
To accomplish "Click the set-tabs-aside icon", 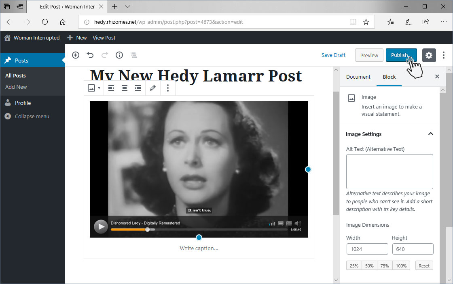I will [x=20, y=6].
